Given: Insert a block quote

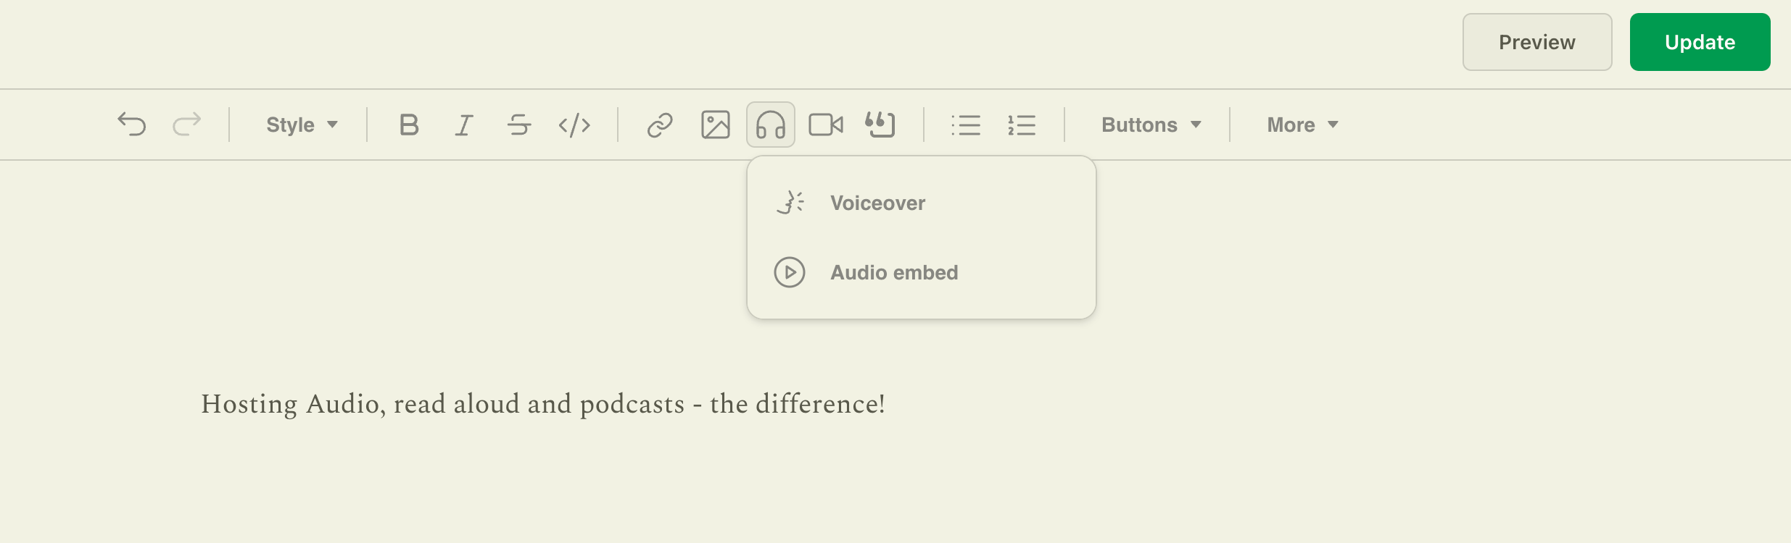Looking at the screenshot, I should pos(880,125).
